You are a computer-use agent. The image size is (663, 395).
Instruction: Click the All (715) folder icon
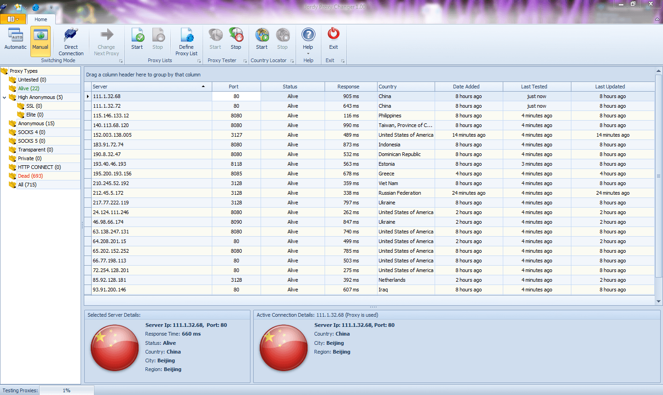click(12, 185)
